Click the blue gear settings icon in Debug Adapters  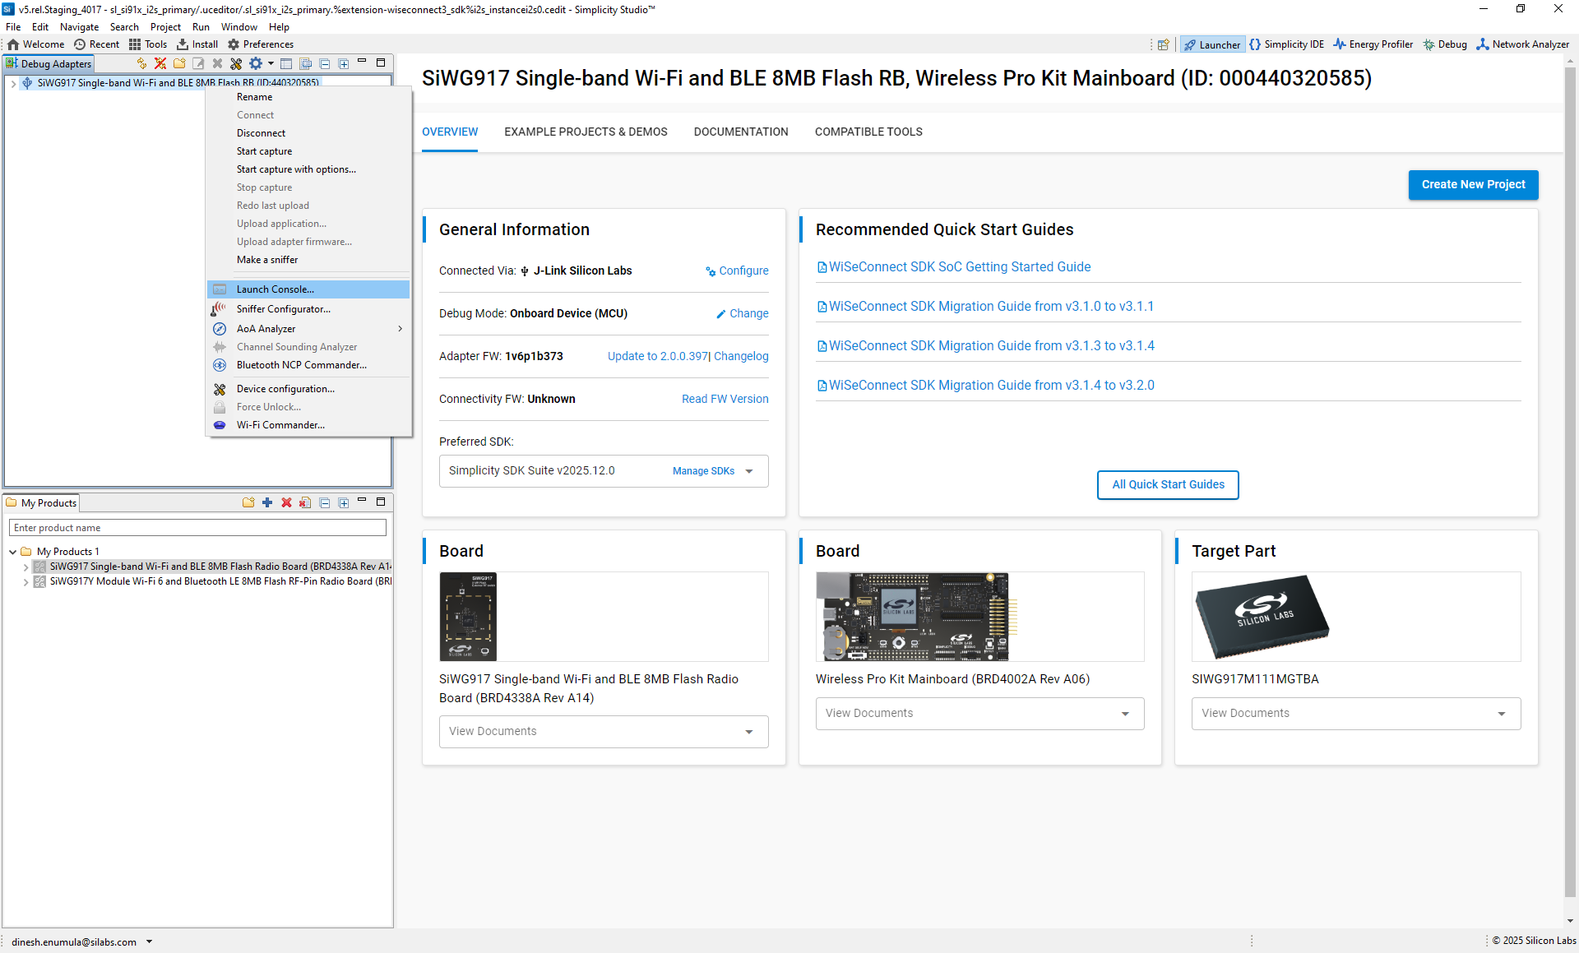coord(256,63)
